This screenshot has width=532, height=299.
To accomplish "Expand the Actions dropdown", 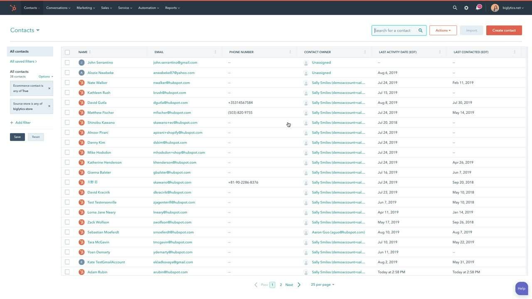I will tap(443, 30).
